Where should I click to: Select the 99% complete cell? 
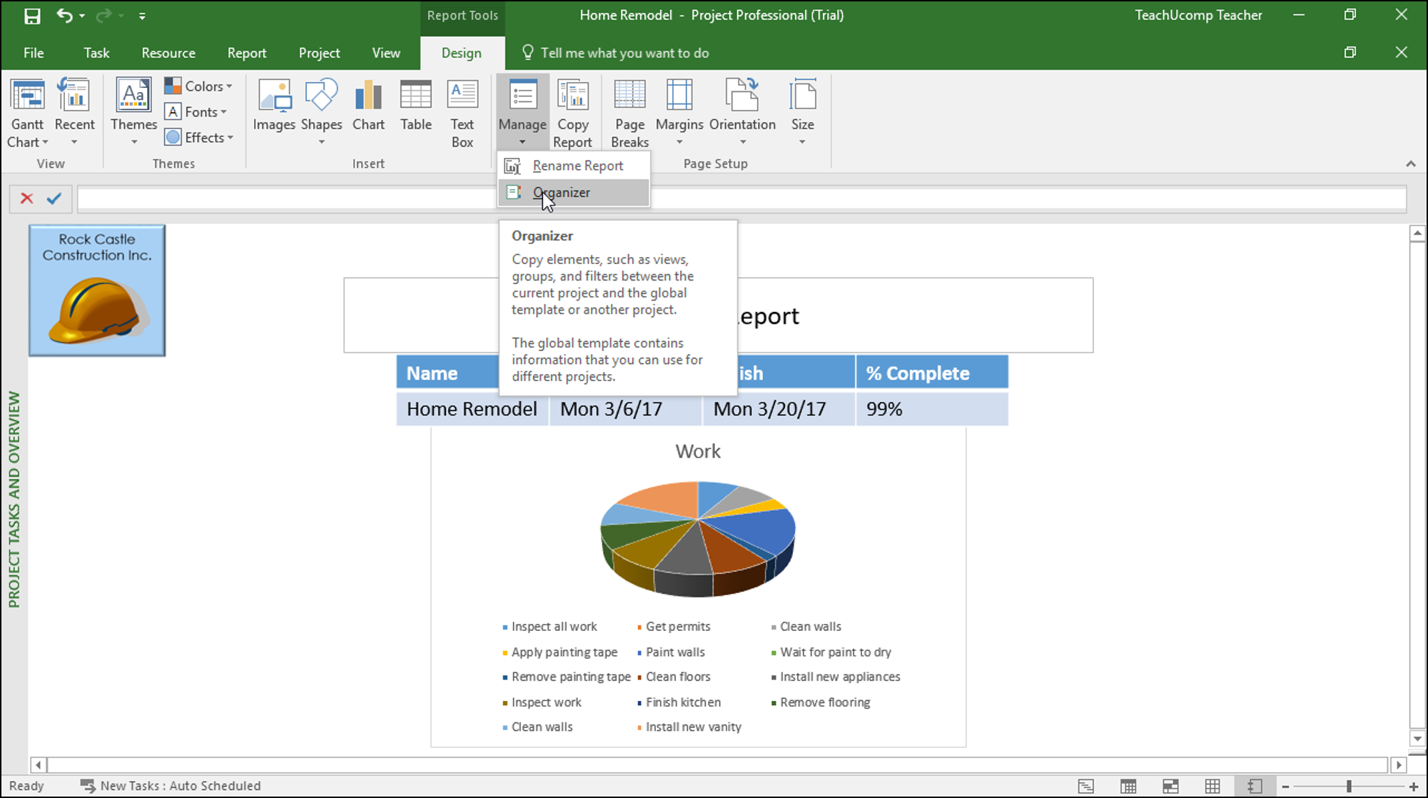pos(932,409)
